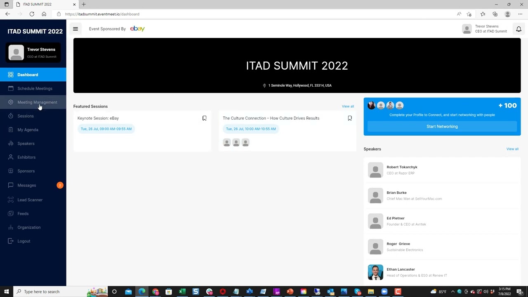Viewport: 528px width, 297px height.
Task: Click ITAD SUMMIT 2022 sidebar title
Action: pos(35,31)
